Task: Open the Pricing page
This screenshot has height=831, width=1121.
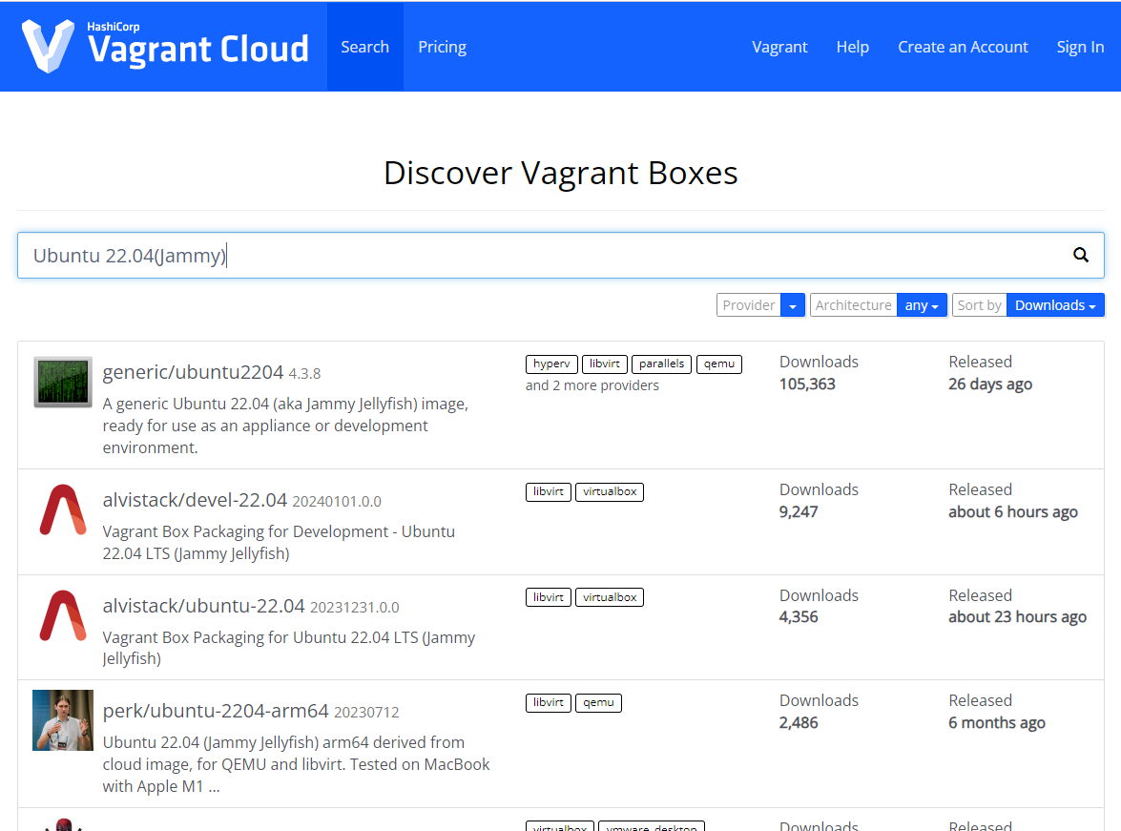Action: [442, 47]
